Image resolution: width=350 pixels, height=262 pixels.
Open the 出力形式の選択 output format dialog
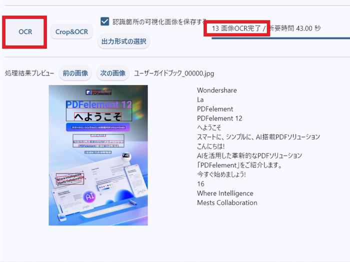(x=123, y=41)
